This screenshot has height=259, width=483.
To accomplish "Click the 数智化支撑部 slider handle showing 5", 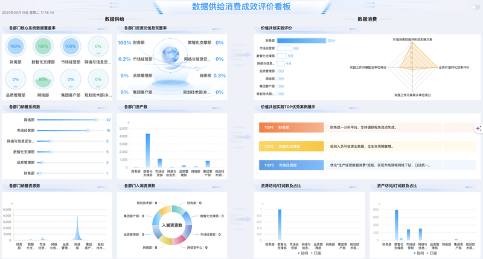I will tap(50, 152).
